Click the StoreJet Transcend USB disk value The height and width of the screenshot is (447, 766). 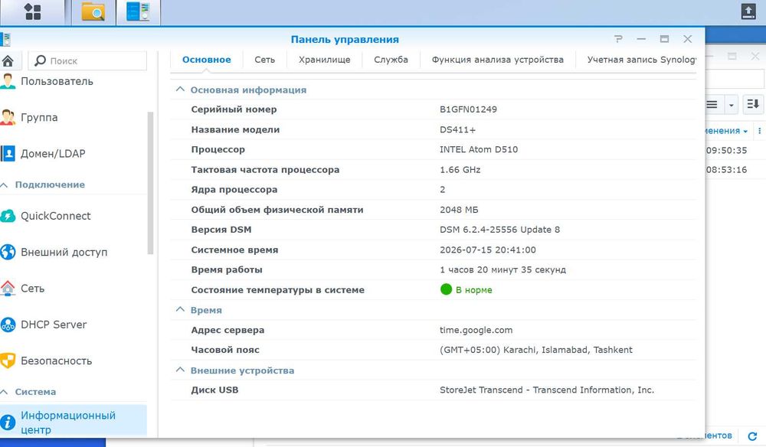(x=547, y=390)
